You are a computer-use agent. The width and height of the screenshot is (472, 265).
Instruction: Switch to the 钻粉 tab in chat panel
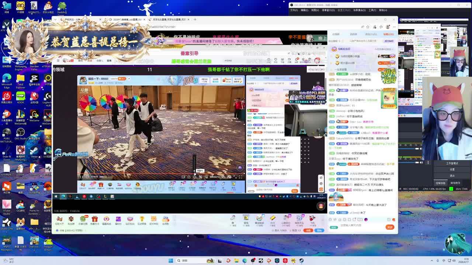tap(388, 34)
